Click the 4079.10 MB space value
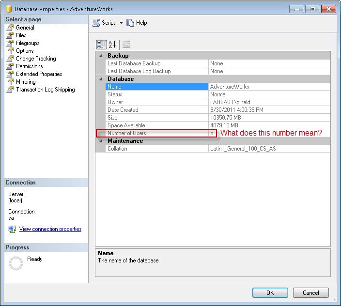The width and height of the screenshot is (341, 306). point(224,125)
